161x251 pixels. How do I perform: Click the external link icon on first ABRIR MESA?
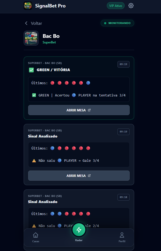pyautogui.click(x=90, y=110)
